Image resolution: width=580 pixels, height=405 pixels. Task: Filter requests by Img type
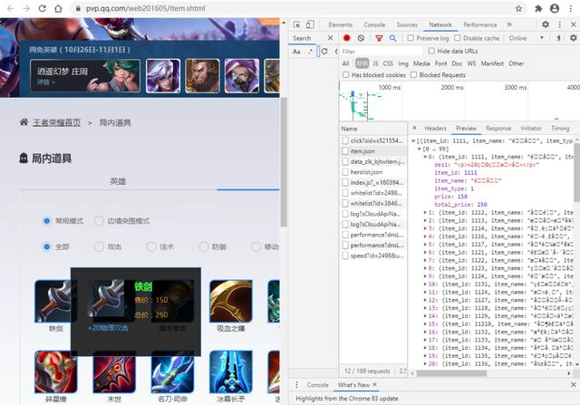[x=403, y=63]
